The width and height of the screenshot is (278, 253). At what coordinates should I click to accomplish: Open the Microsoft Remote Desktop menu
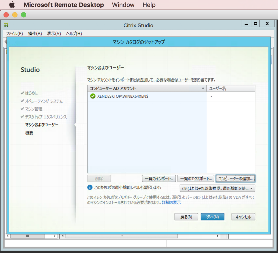pyautogui.click(x=64, y=5)
